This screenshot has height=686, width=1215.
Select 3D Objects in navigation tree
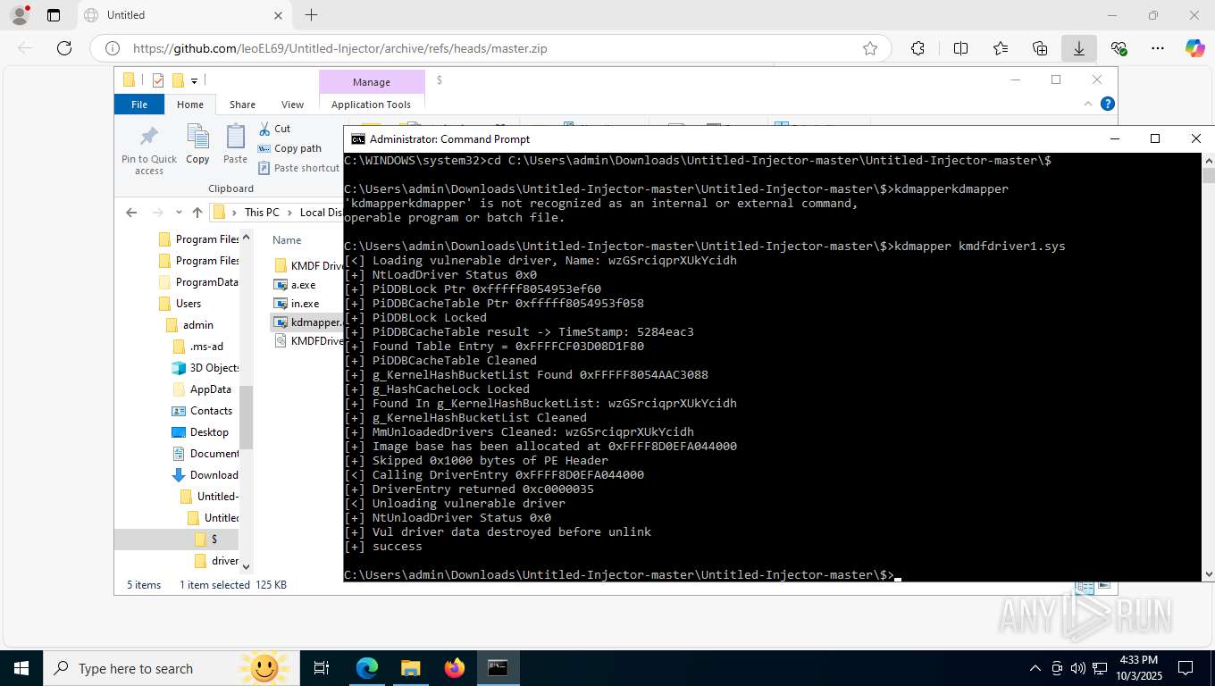205,368
